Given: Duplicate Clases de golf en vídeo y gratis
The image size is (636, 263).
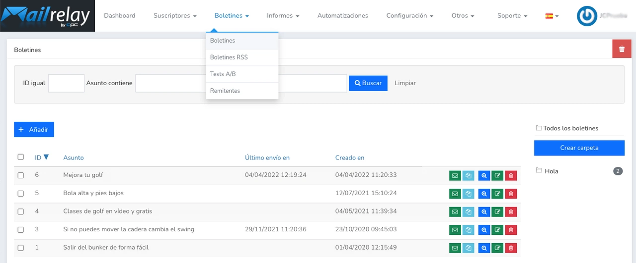Looking at the screenshot, I should [x=469, y=212].
